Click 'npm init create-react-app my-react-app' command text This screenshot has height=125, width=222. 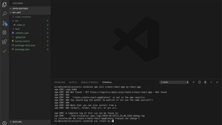coord(117,87)
